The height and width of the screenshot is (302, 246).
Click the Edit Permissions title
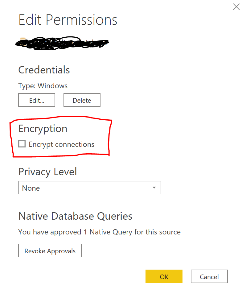coord(68,20)
